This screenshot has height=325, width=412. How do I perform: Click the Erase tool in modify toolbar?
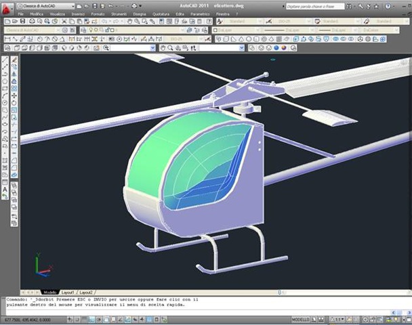tap(14, 60)
